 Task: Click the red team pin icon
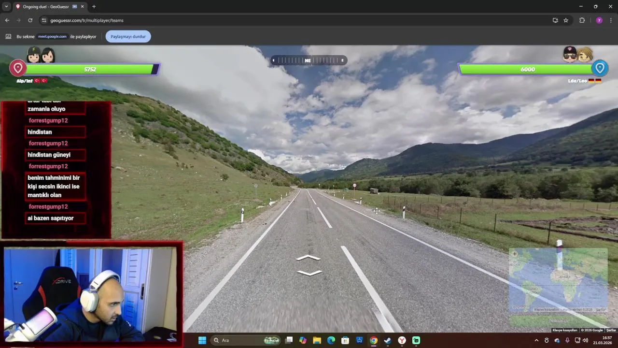(18, 68)
